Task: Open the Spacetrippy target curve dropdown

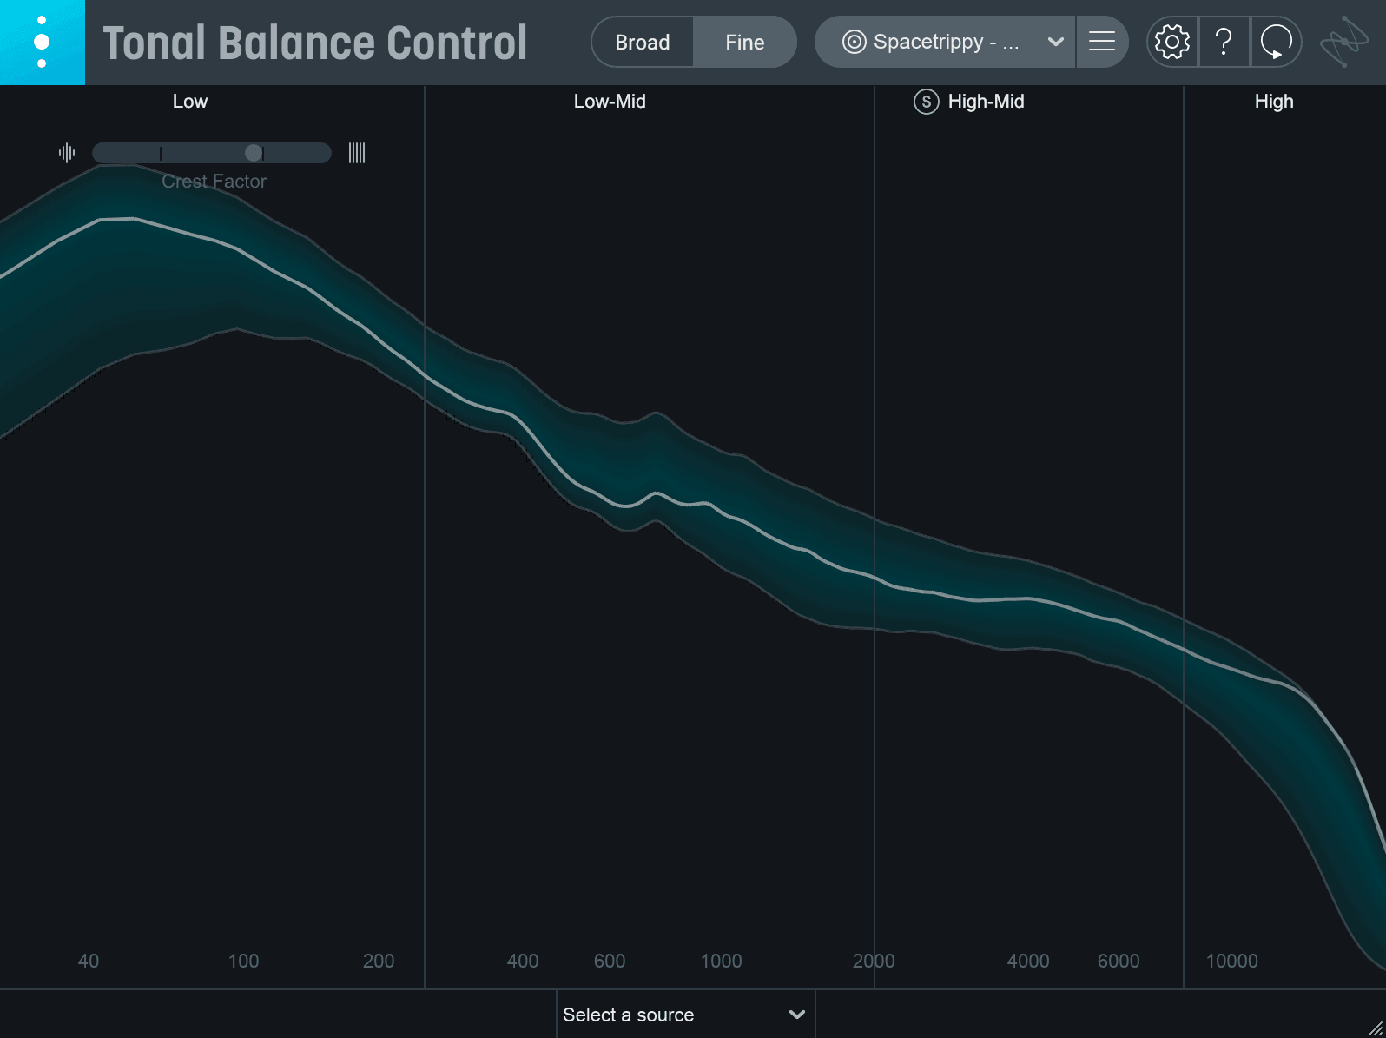Action: coord(945,42)
